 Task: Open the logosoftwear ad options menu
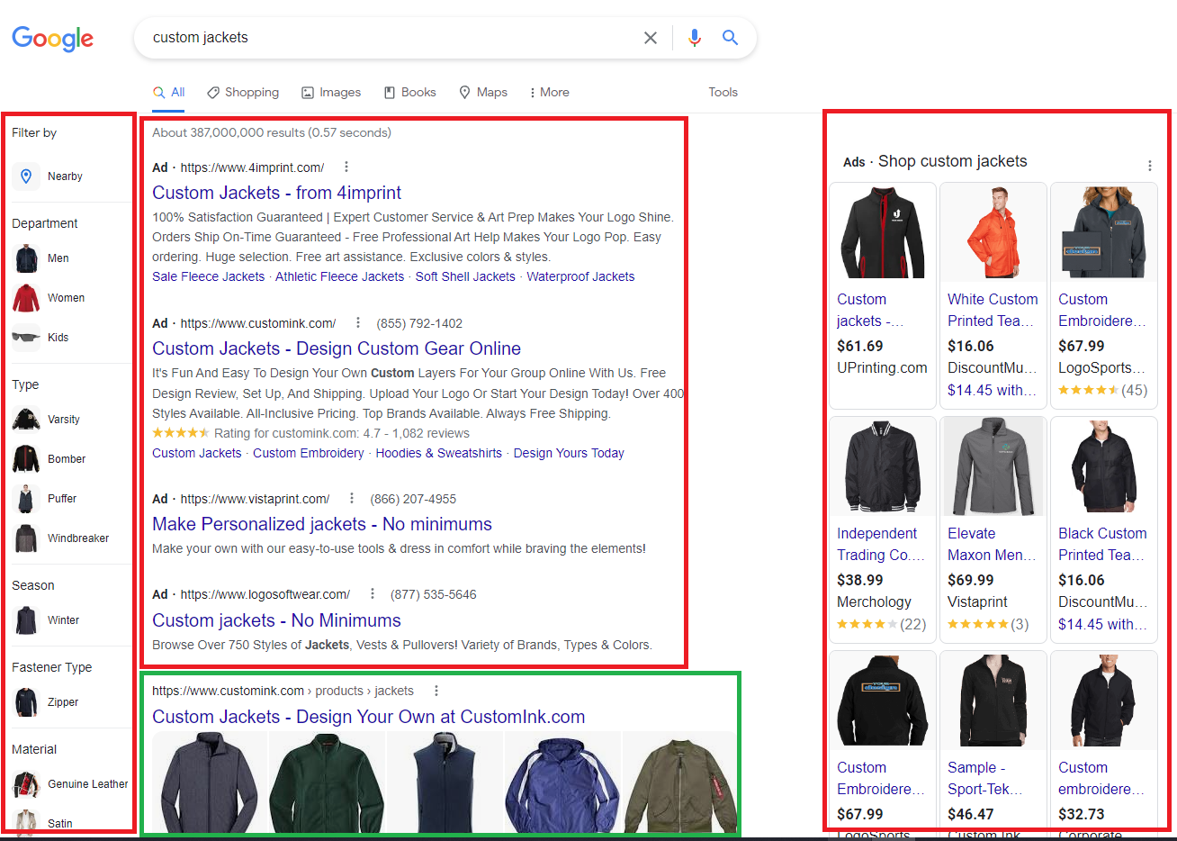[x=373, y=593]
